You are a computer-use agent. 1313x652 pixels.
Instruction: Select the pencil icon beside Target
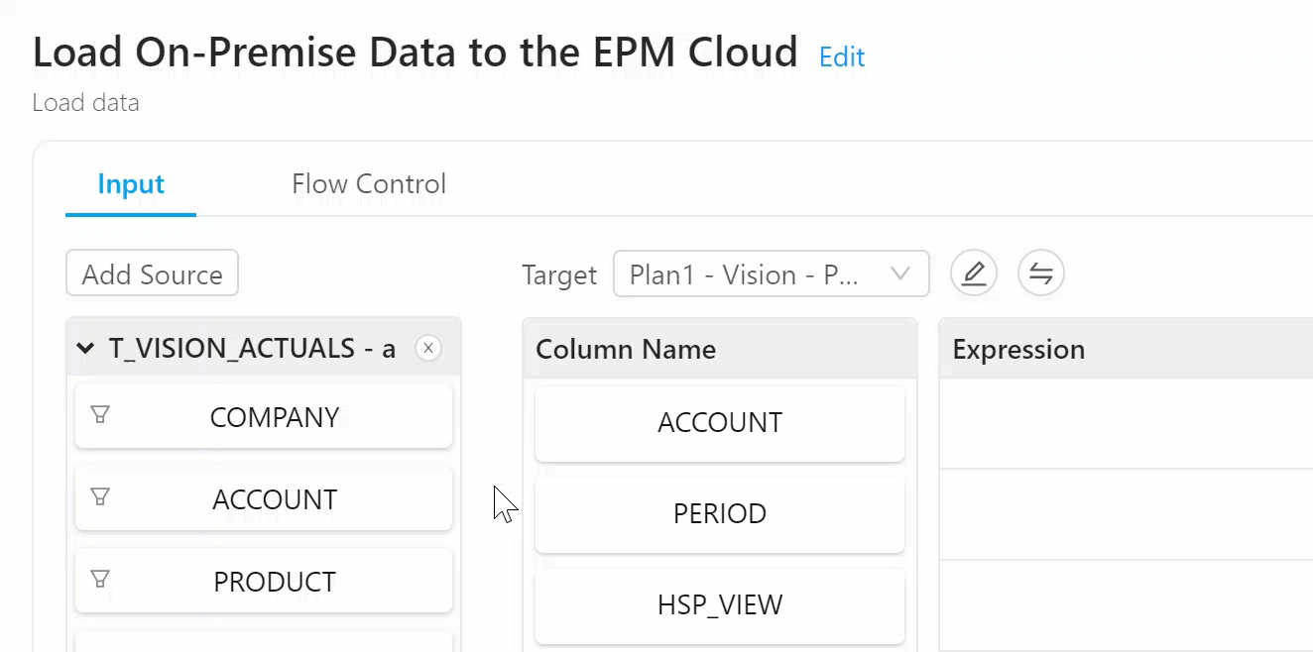pyautogui.click(x=974, y=273)
